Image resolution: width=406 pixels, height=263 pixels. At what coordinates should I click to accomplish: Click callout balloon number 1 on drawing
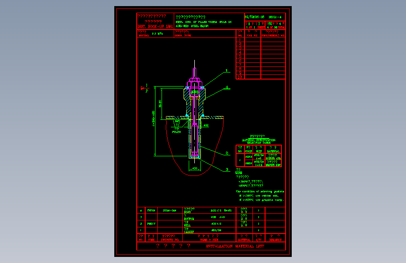227,70
